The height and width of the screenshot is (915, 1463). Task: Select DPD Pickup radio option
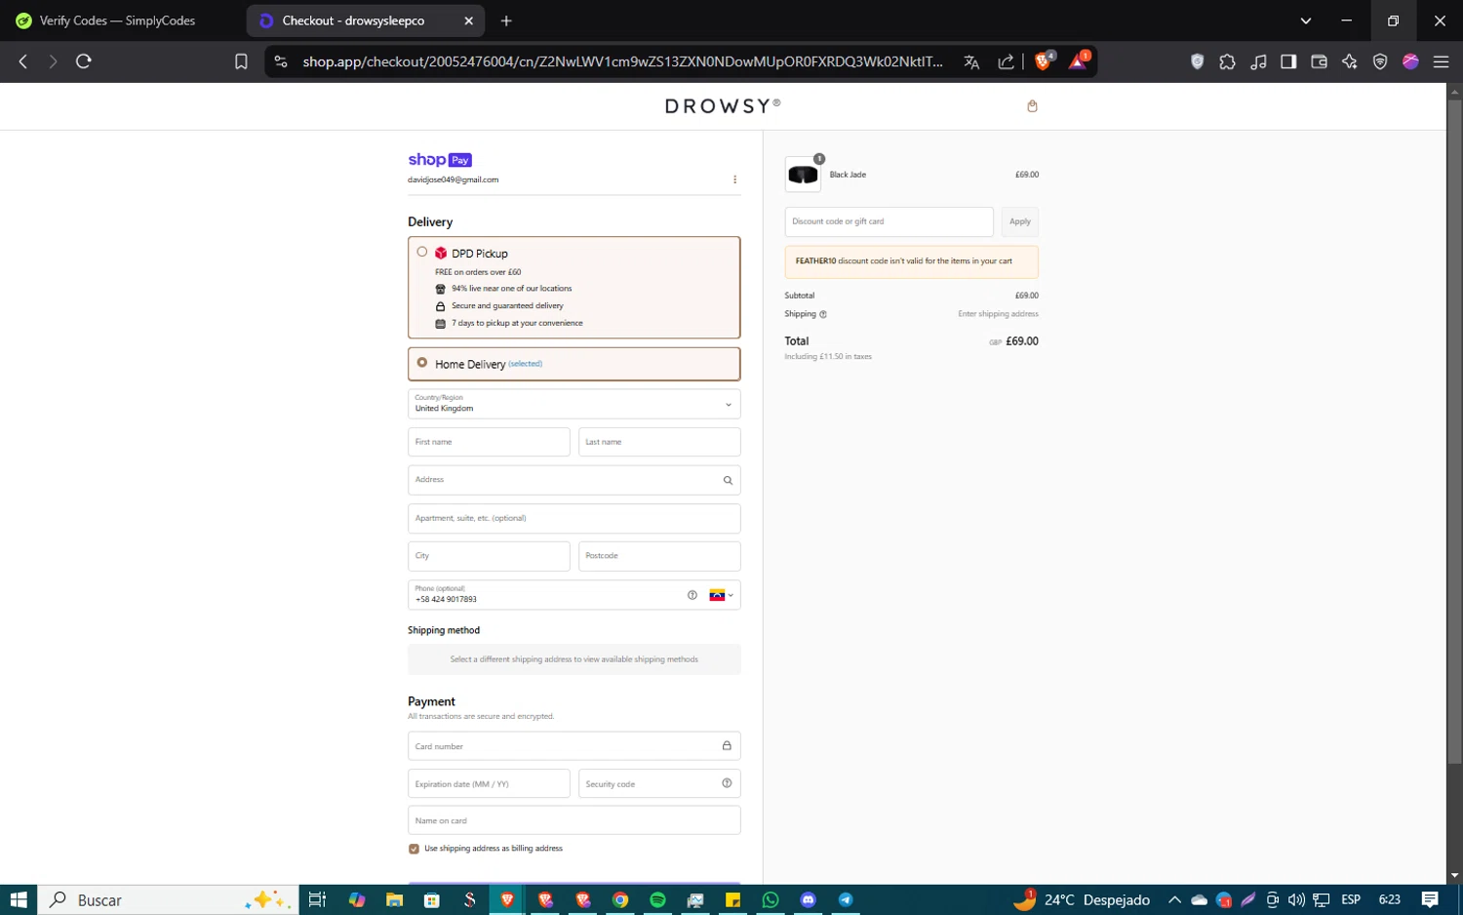[422, 252]
